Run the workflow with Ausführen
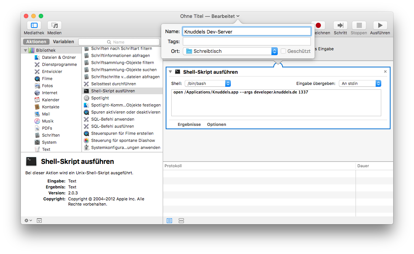Image resolution: width=414 pixels, height=254 pixels. [380, 25]
